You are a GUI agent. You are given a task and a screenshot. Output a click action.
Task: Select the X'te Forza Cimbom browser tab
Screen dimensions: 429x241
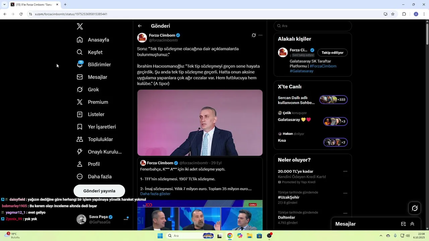35,5
